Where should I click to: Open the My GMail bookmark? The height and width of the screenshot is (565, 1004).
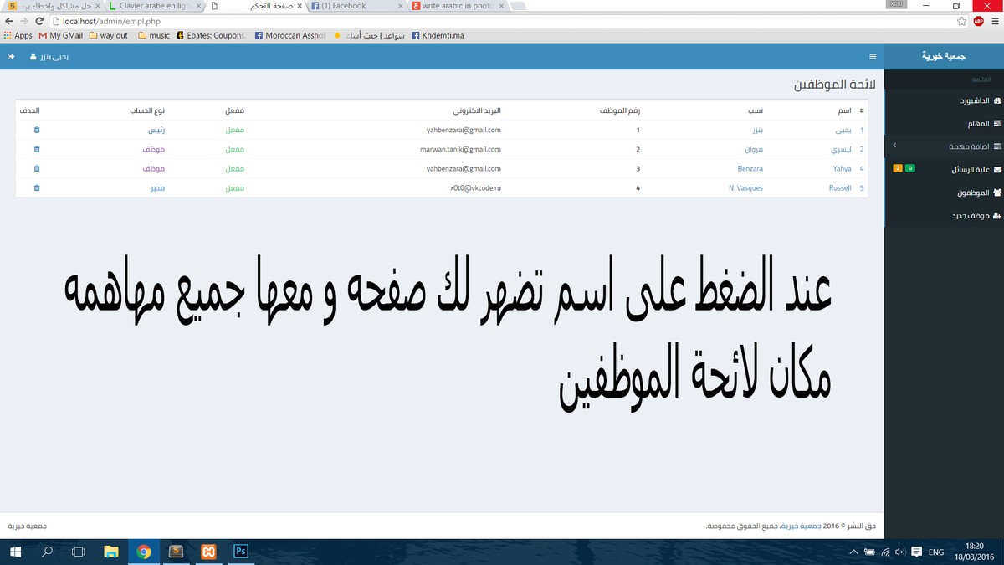coord(61,35)
